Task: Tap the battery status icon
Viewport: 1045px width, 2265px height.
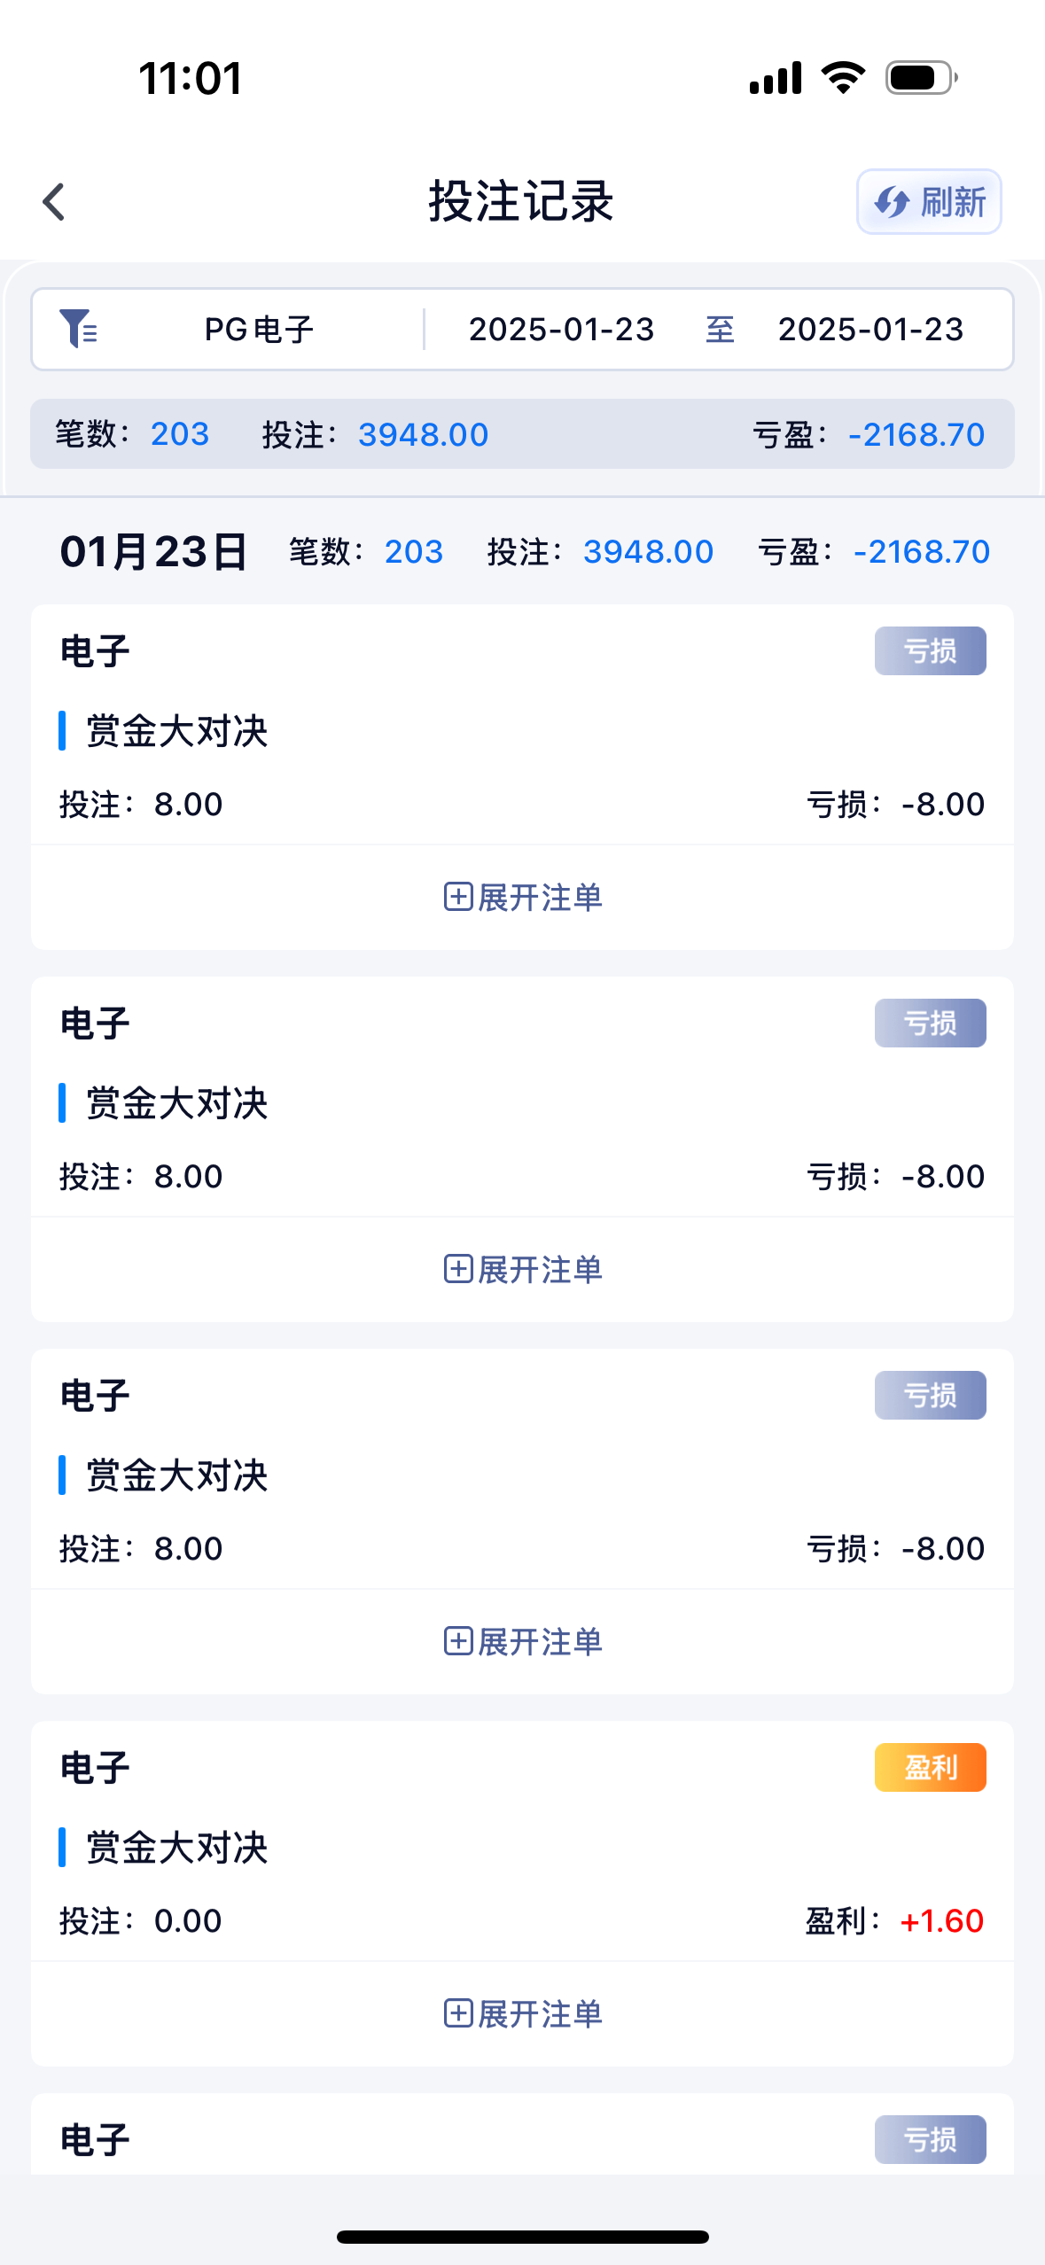Action: tap(921, 78)
